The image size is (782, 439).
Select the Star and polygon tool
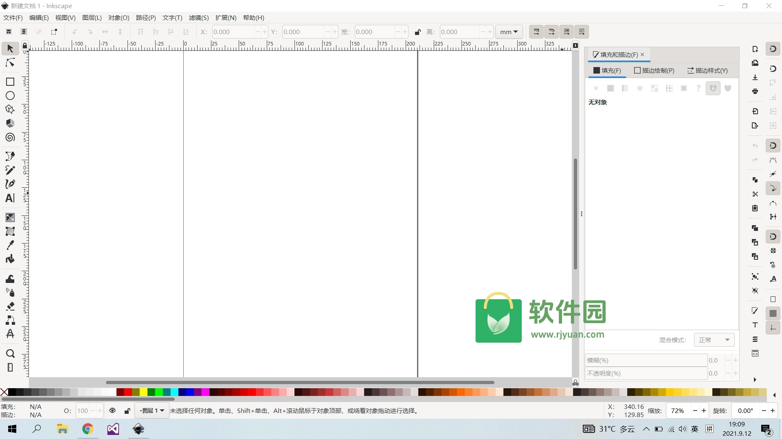(x=10, y=109)
